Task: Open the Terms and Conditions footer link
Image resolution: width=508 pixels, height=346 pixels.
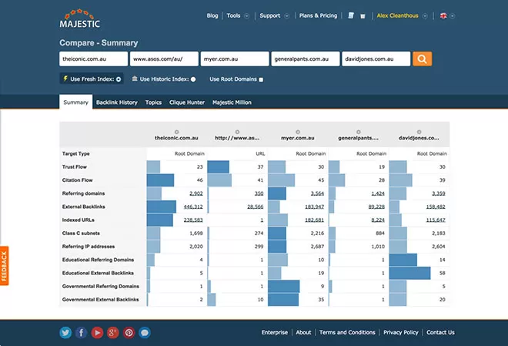Action: point(347,332)
